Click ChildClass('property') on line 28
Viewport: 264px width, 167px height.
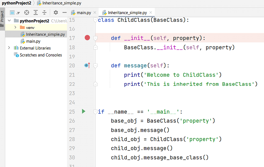(x=186, y=139)
